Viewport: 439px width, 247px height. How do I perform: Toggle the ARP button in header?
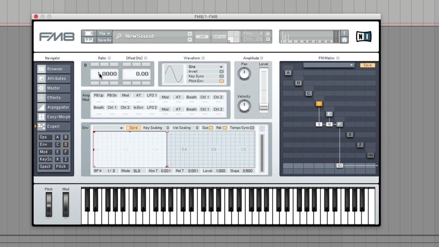pos(202,37)
